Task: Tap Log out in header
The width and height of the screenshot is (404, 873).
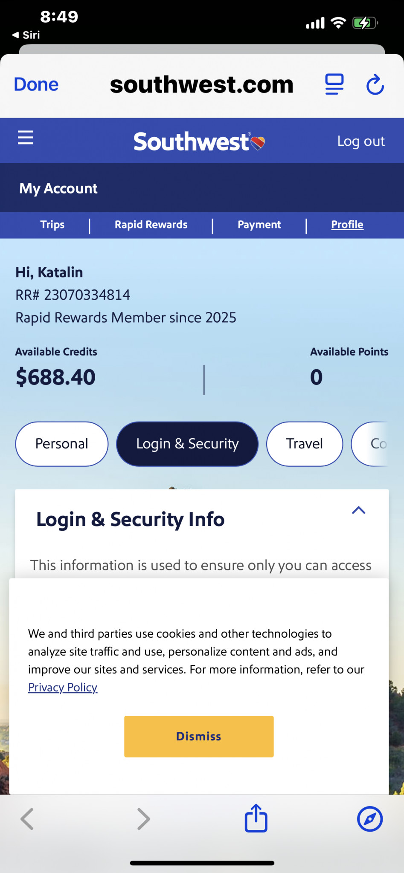Action: 361,141
